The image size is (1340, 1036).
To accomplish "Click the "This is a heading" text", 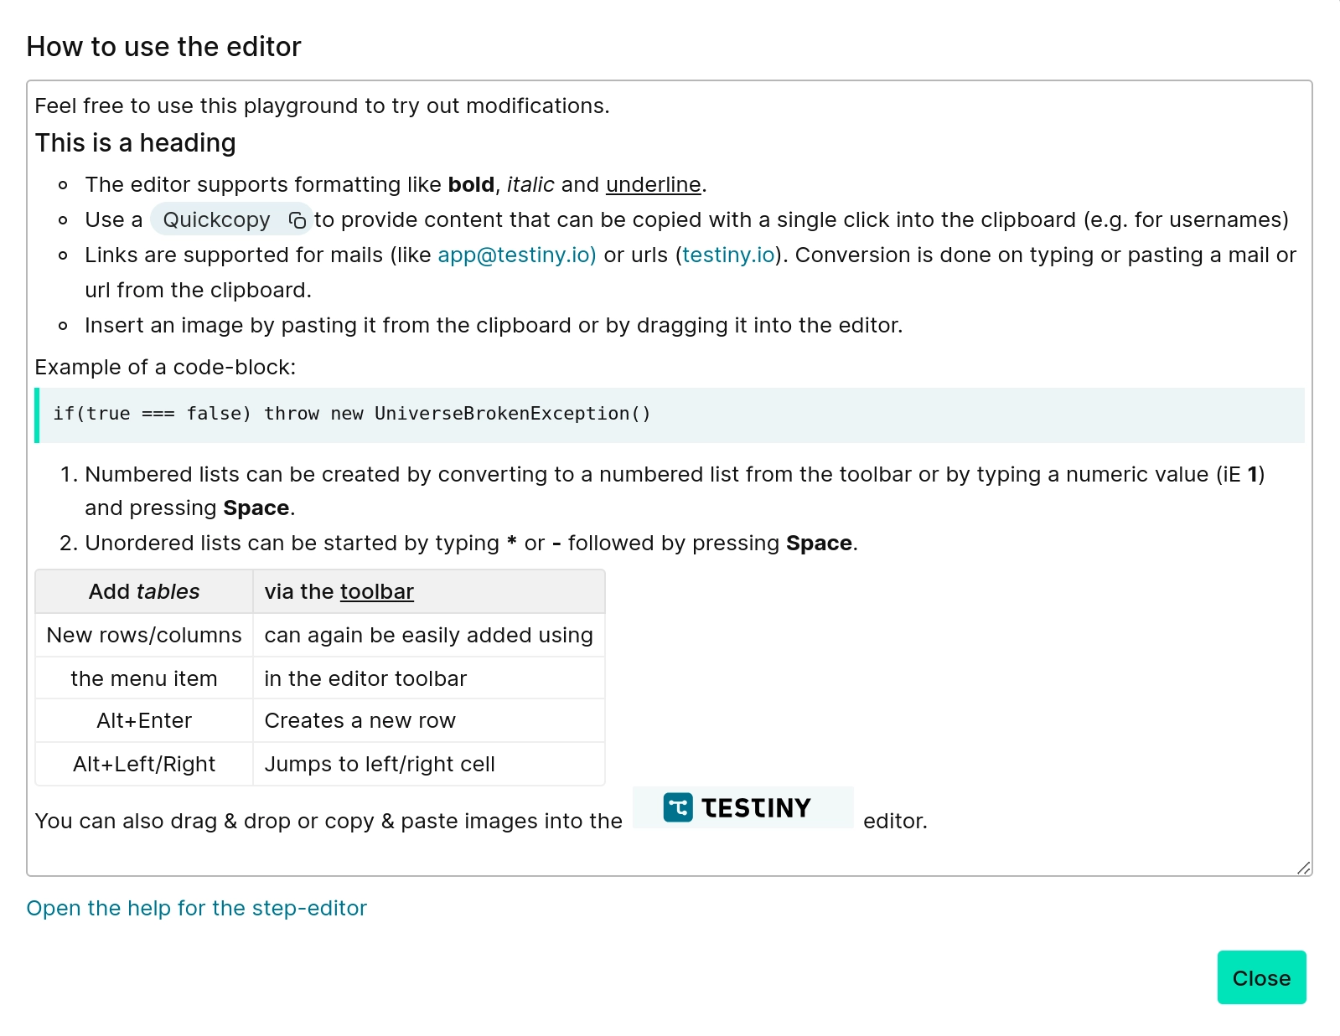I will (x=135, y=143).
